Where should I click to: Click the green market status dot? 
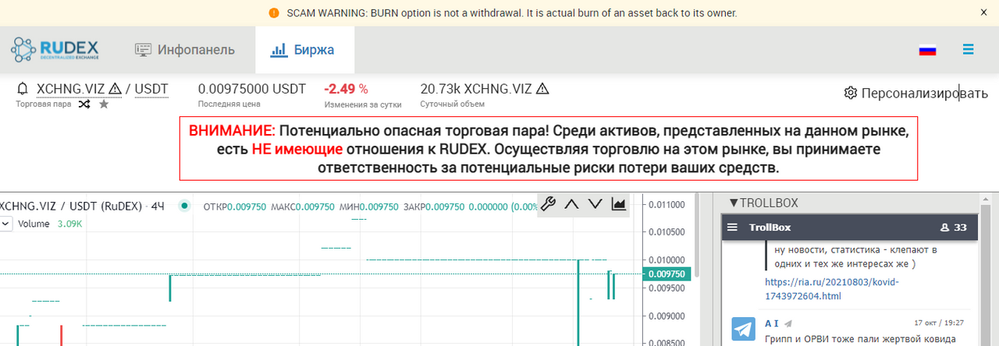pos(184,207)
